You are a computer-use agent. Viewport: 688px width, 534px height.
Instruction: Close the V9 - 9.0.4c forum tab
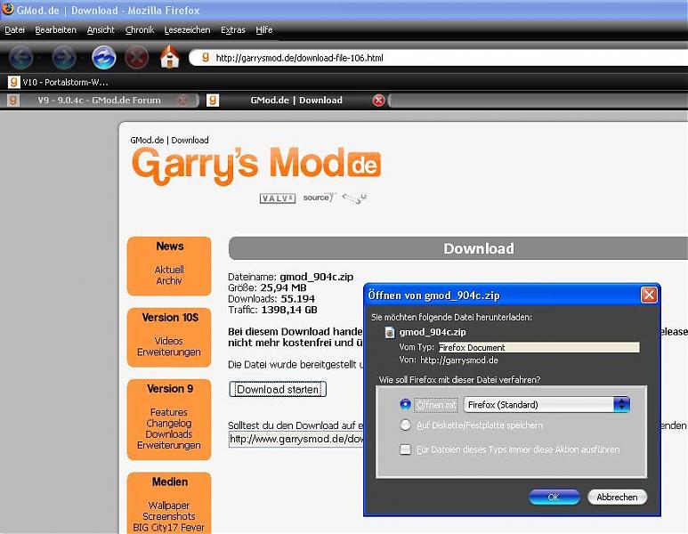point(183,101)
